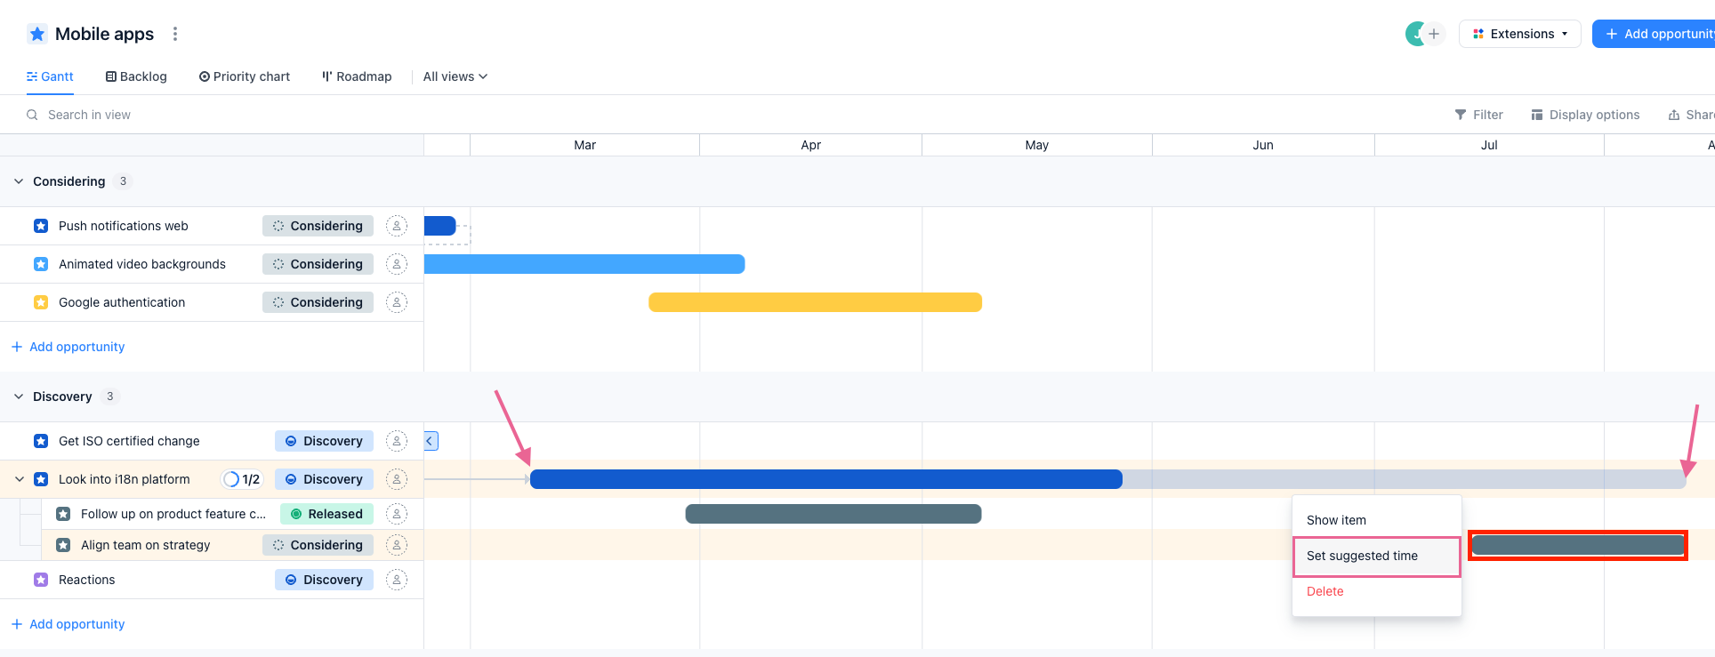Change the Discovery status of Get ISO certified change

[324, 441]
